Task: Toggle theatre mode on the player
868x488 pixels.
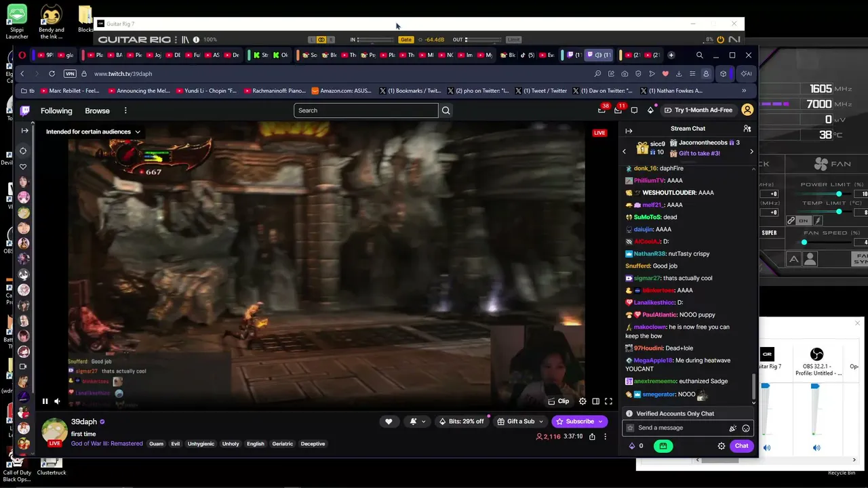Action: point(595,401)
